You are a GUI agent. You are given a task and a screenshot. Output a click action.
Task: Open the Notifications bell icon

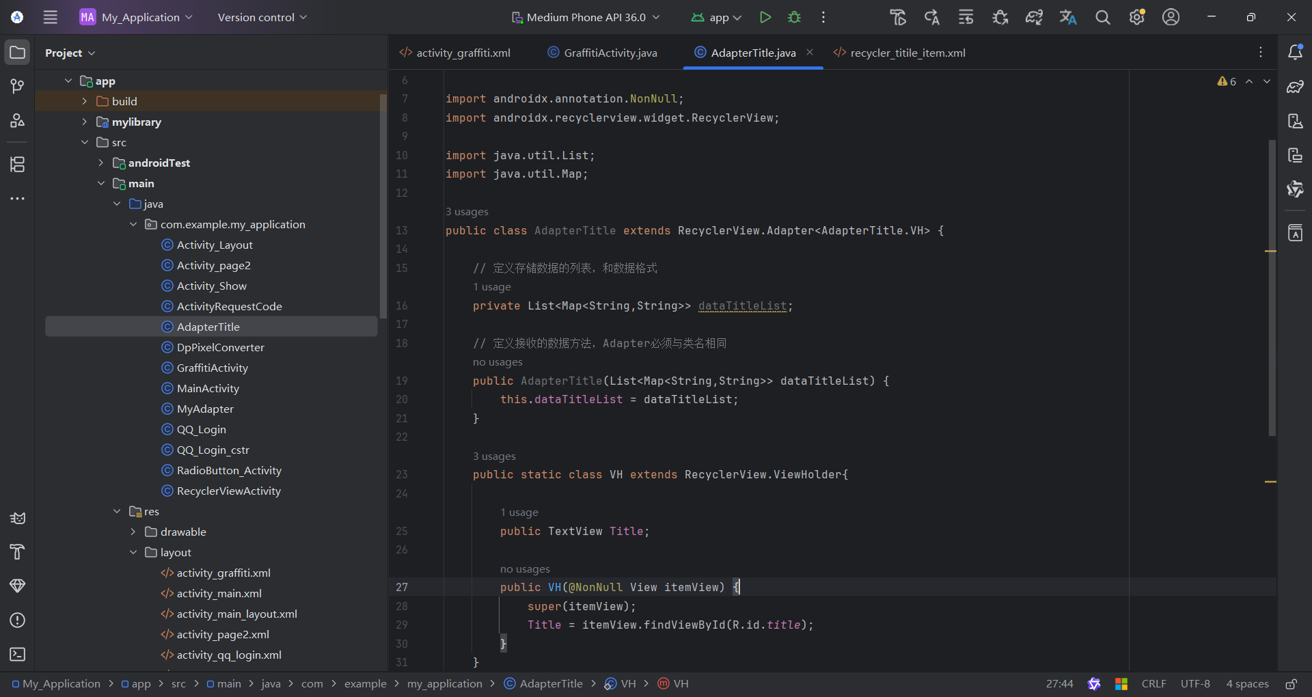pyautogui.click(x=1294, y=53)
